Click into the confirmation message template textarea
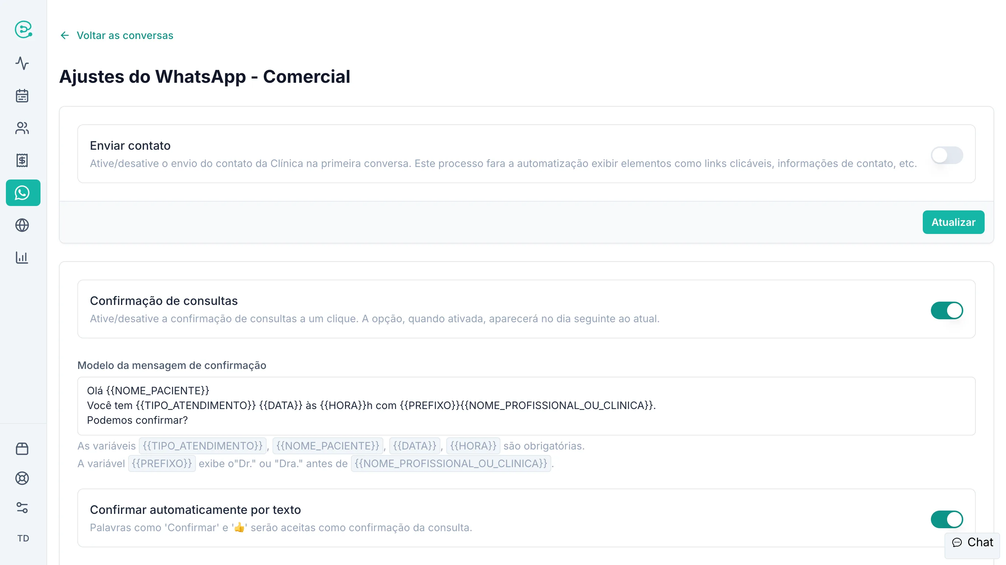 tap(526, 406)
